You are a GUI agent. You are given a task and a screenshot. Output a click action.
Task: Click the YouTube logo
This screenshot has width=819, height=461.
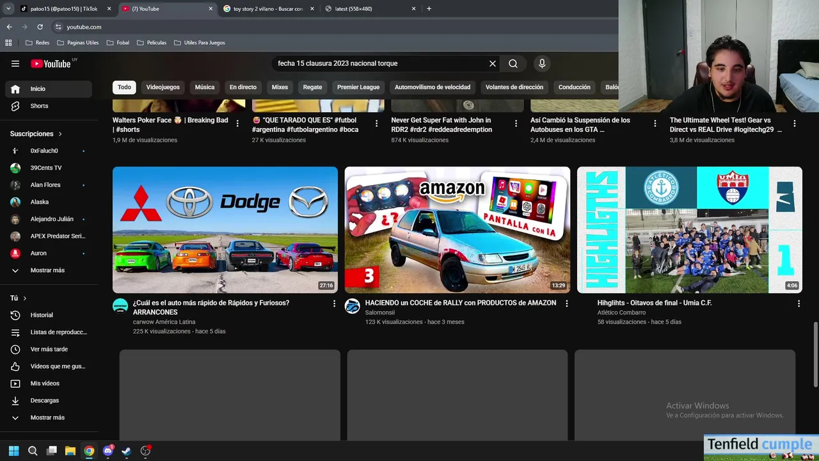pyautogui.click(x=51, y=63)
